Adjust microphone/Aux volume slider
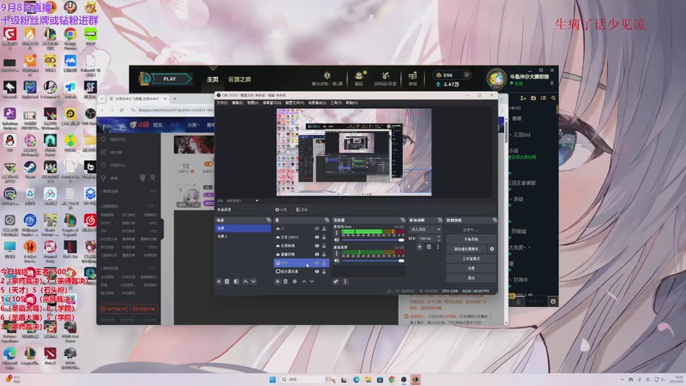The height and width of the screenshot is (386, 686). coord(372,240)
